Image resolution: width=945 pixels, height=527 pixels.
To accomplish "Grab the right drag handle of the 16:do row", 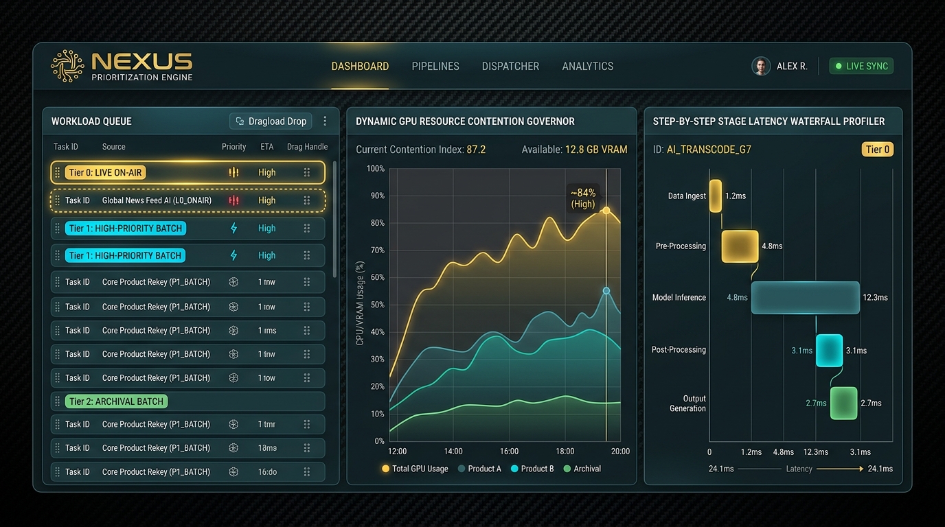I will (307, 471).
